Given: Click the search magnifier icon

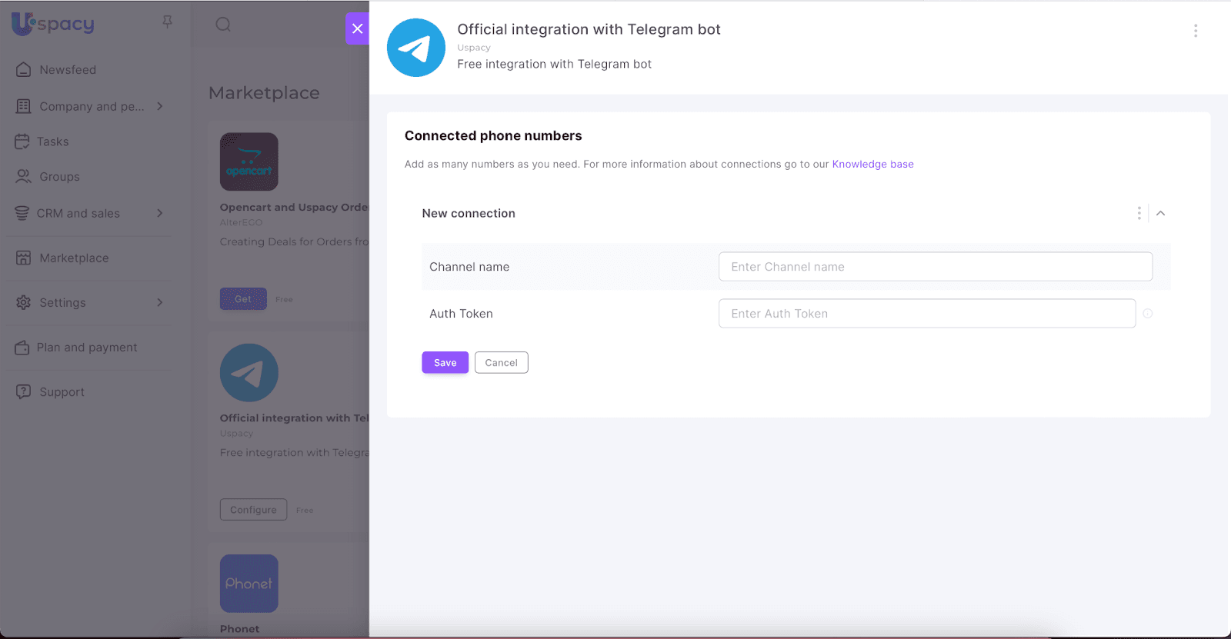Looking at the screenshot, I should coord(223,25).
